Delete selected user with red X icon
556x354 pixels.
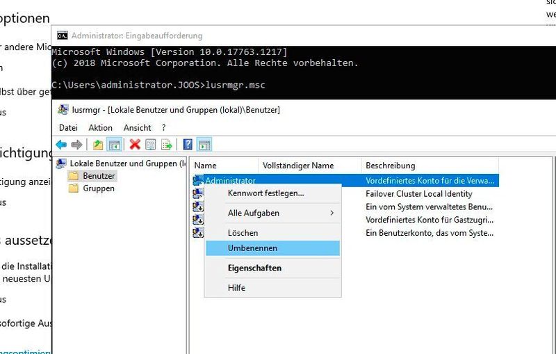pos(135,145)
